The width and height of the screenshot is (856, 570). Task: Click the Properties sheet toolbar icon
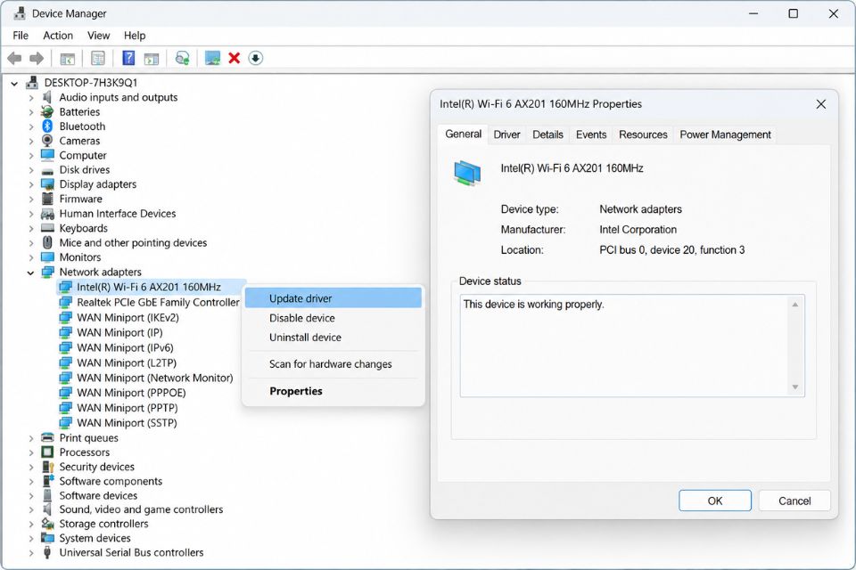tap(98, 59)
